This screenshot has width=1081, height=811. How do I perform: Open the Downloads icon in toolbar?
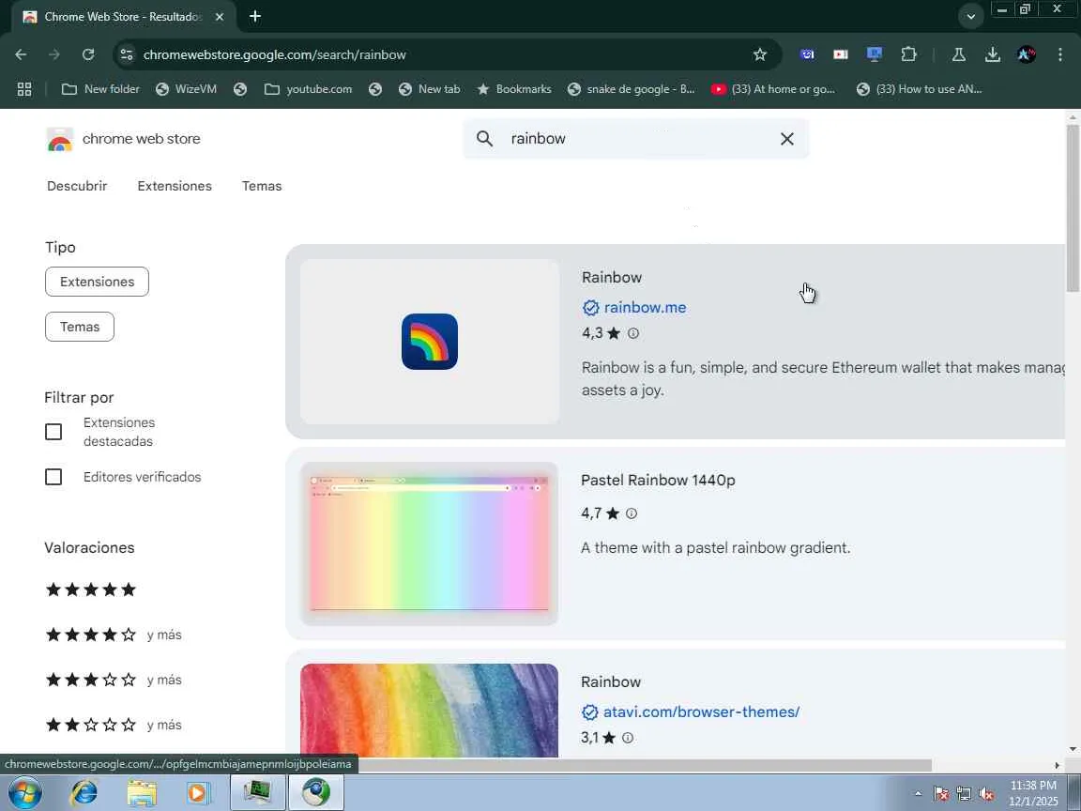pos(992,54)
